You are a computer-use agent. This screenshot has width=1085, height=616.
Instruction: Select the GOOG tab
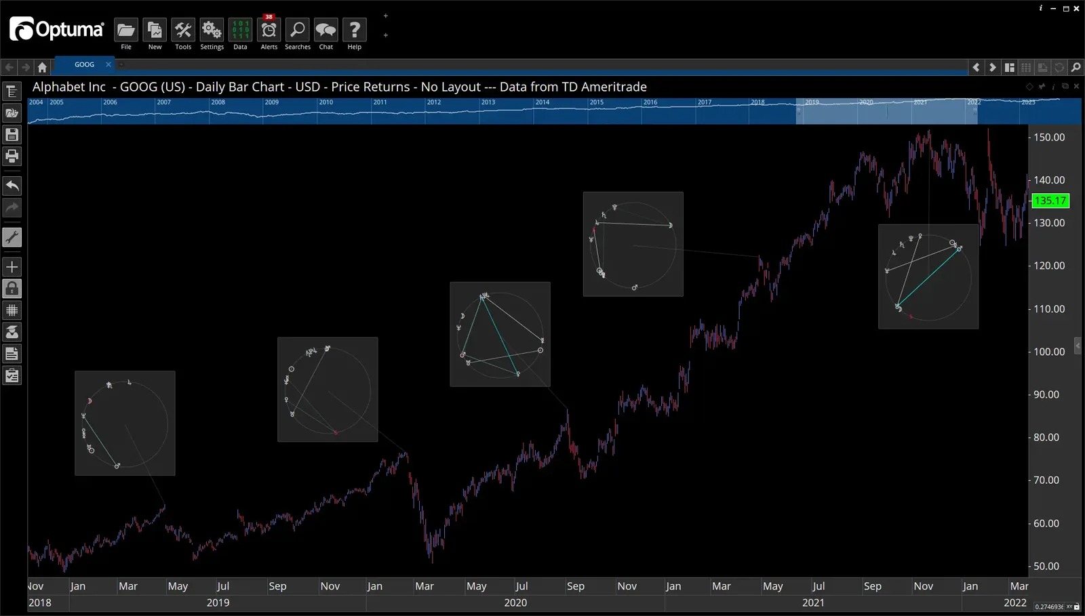coord(84,64)
